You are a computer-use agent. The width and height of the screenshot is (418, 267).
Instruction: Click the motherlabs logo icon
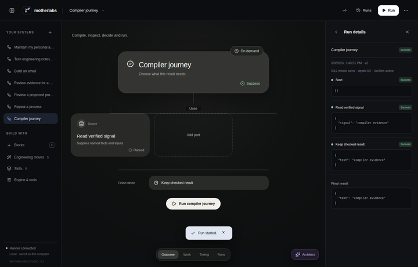pyautogui.click(x=27, y=10)
